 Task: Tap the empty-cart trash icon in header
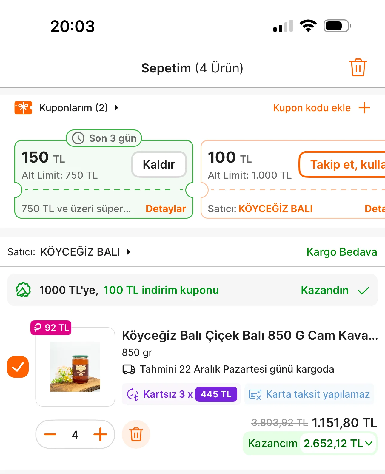[x=358, y=68]
